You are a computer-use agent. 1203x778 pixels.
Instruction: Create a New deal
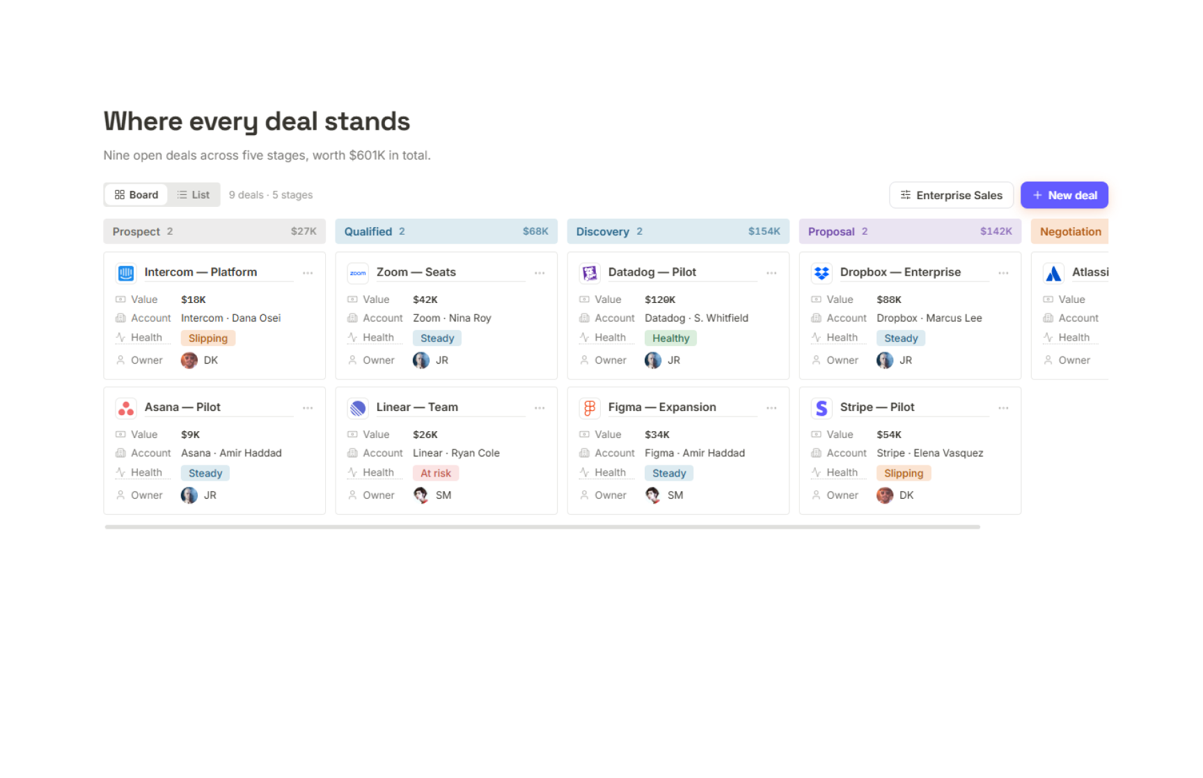pos(1064,196)
